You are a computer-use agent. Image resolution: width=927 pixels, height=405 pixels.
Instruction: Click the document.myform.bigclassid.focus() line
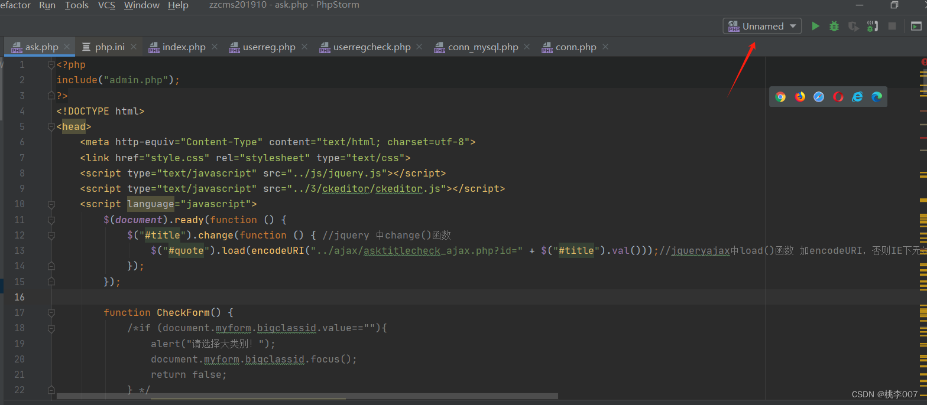tap(254, 359)
